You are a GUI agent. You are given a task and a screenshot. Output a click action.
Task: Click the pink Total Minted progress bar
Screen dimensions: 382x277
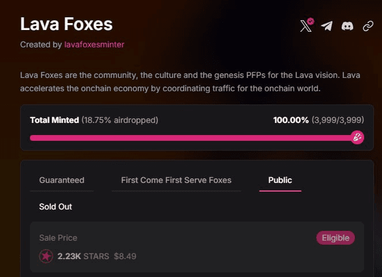click(x=194, y=138)
